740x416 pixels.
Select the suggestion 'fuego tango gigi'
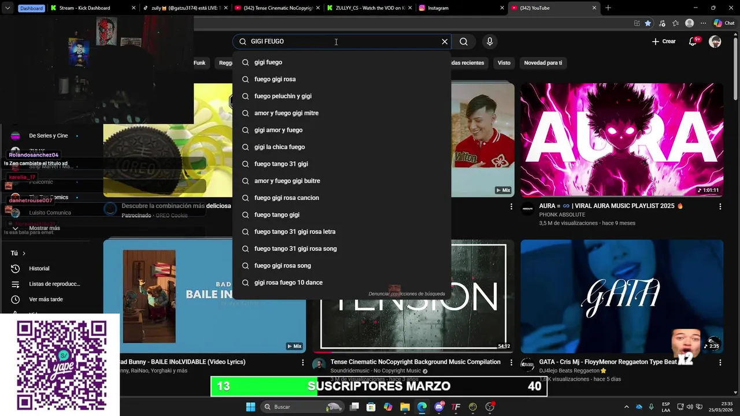click(x=342, y=214)
